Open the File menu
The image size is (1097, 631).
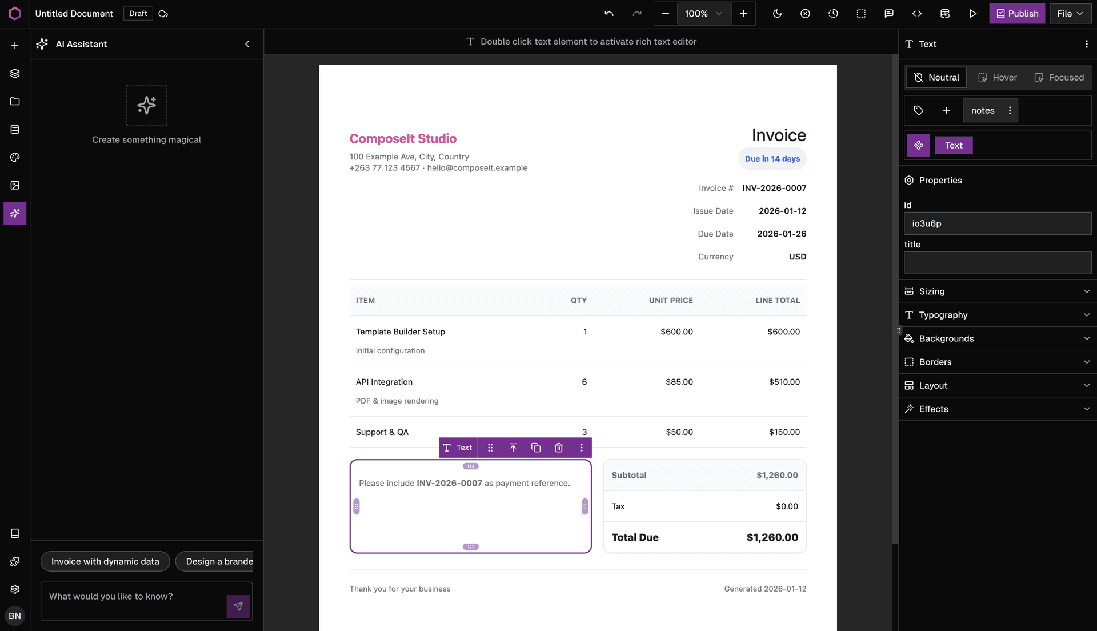[x=1070, y=13]
